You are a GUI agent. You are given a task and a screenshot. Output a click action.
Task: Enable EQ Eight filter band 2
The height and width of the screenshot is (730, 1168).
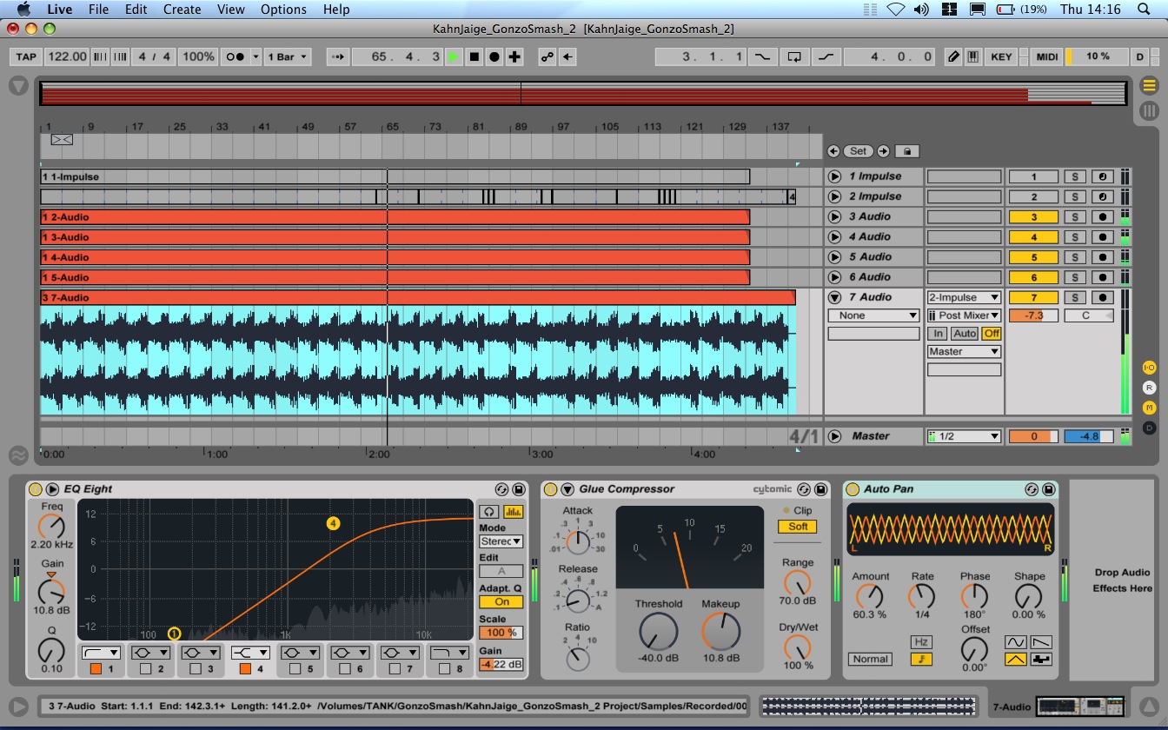[x=145, y=669]
